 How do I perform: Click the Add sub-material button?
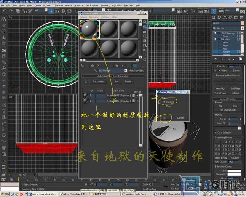[x=117, y=82]
